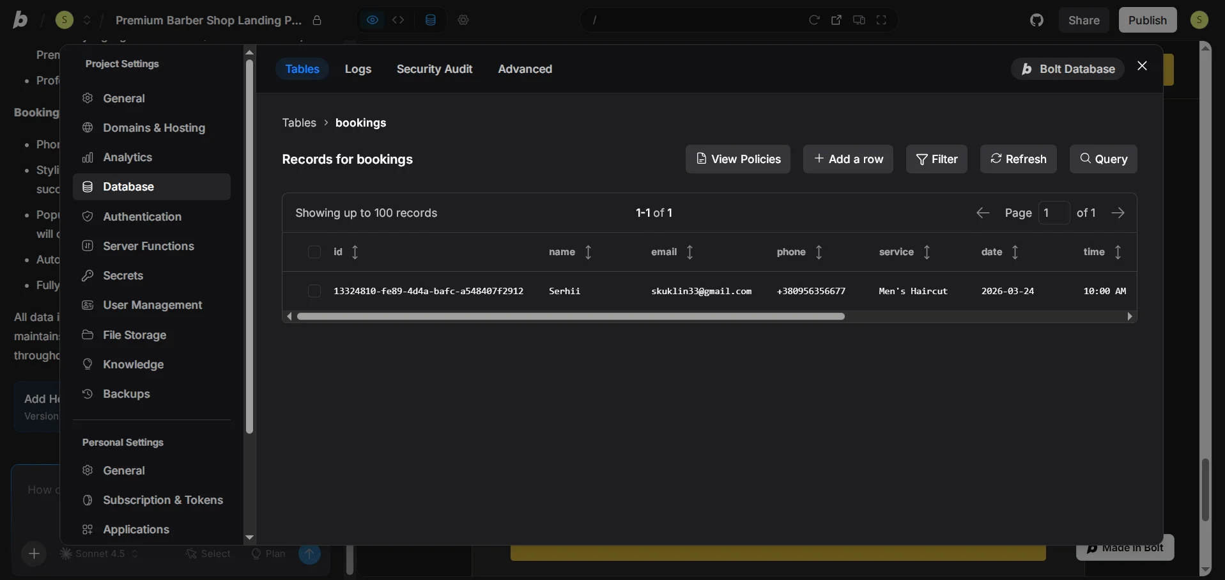The height and width of the screenshot is (580, 1225).
Task: Open the GitHub integration icon
Action: (1036, 20)
